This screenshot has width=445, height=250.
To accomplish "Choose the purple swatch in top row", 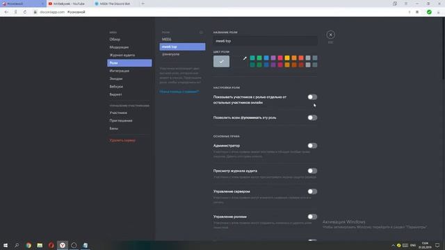I will (273, 58).
